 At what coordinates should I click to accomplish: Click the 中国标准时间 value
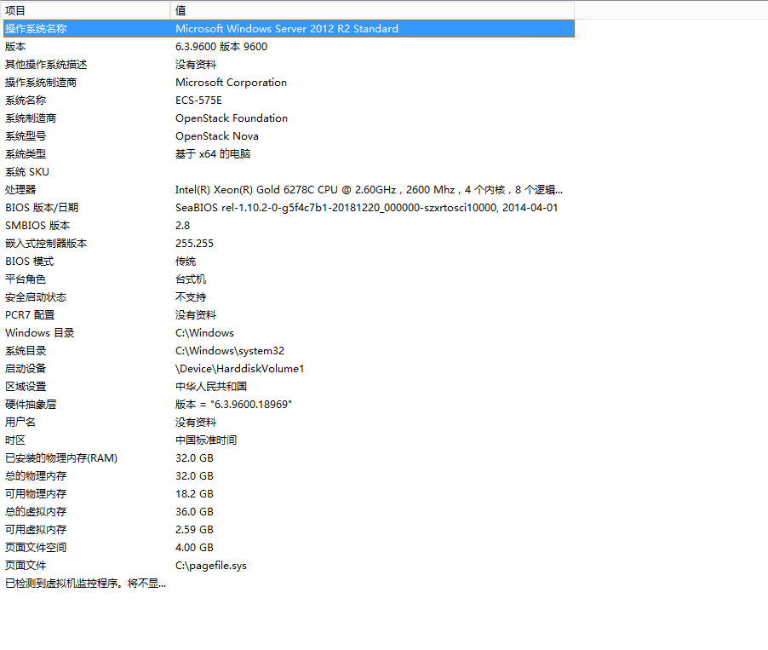(x=206, y=440)
